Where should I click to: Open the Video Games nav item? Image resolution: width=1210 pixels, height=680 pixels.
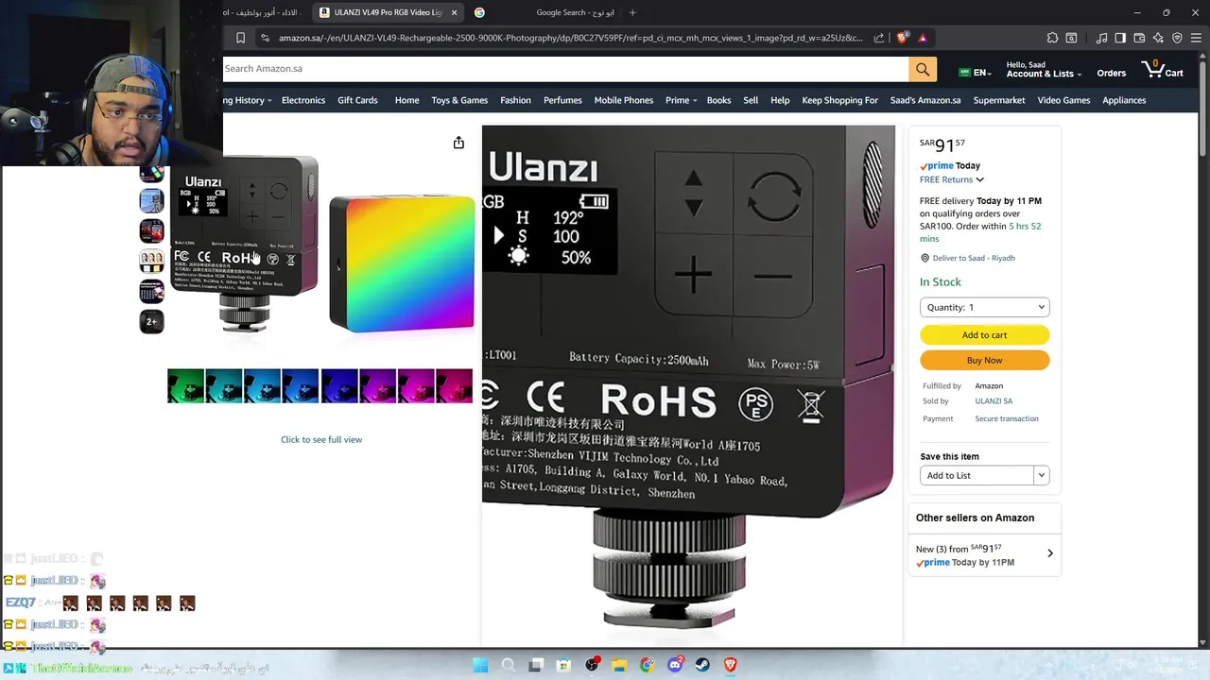1063,100
